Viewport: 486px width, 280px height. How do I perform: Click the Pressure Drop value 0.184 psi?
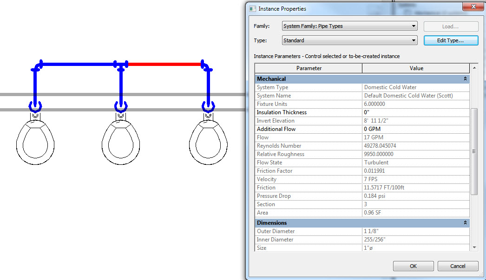point(416,196)
